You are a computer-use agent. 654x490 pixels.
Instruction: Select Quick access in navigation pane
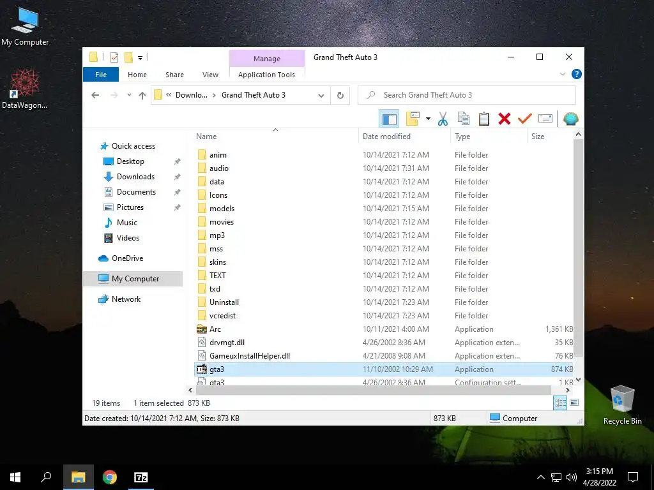[133, 146]
